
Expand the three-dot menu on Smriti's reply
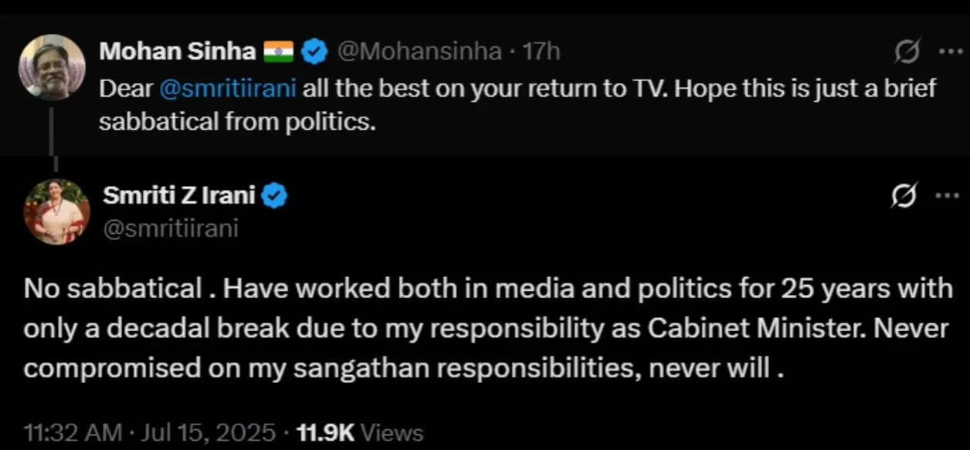[x=947, y=196]
